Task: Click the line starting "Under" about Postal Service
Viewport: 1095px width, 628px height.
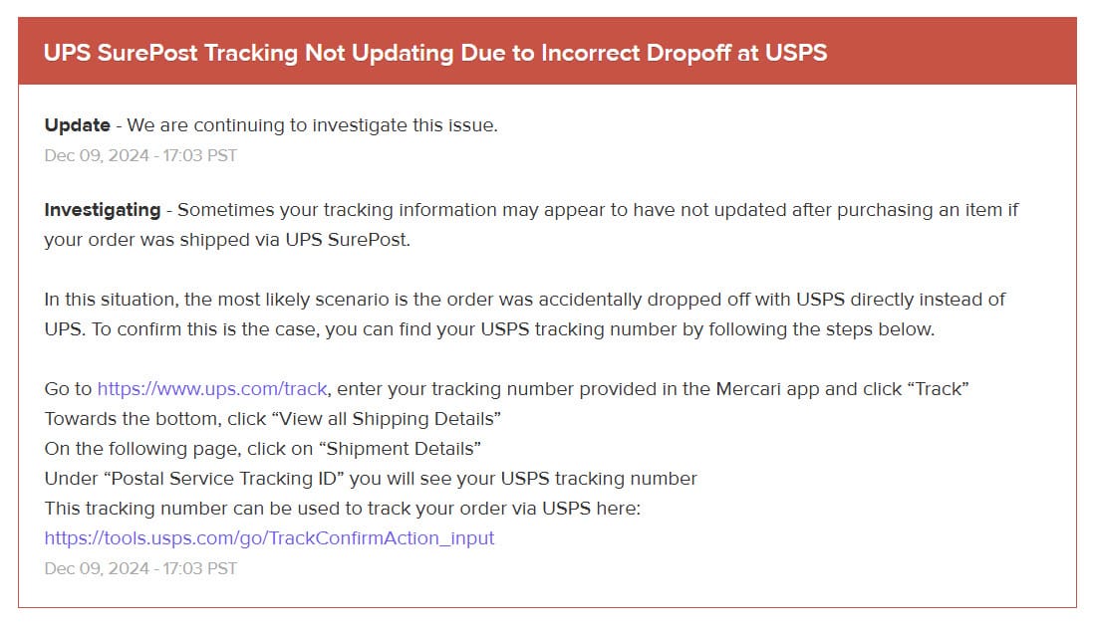Action: (x=371, y=479)
